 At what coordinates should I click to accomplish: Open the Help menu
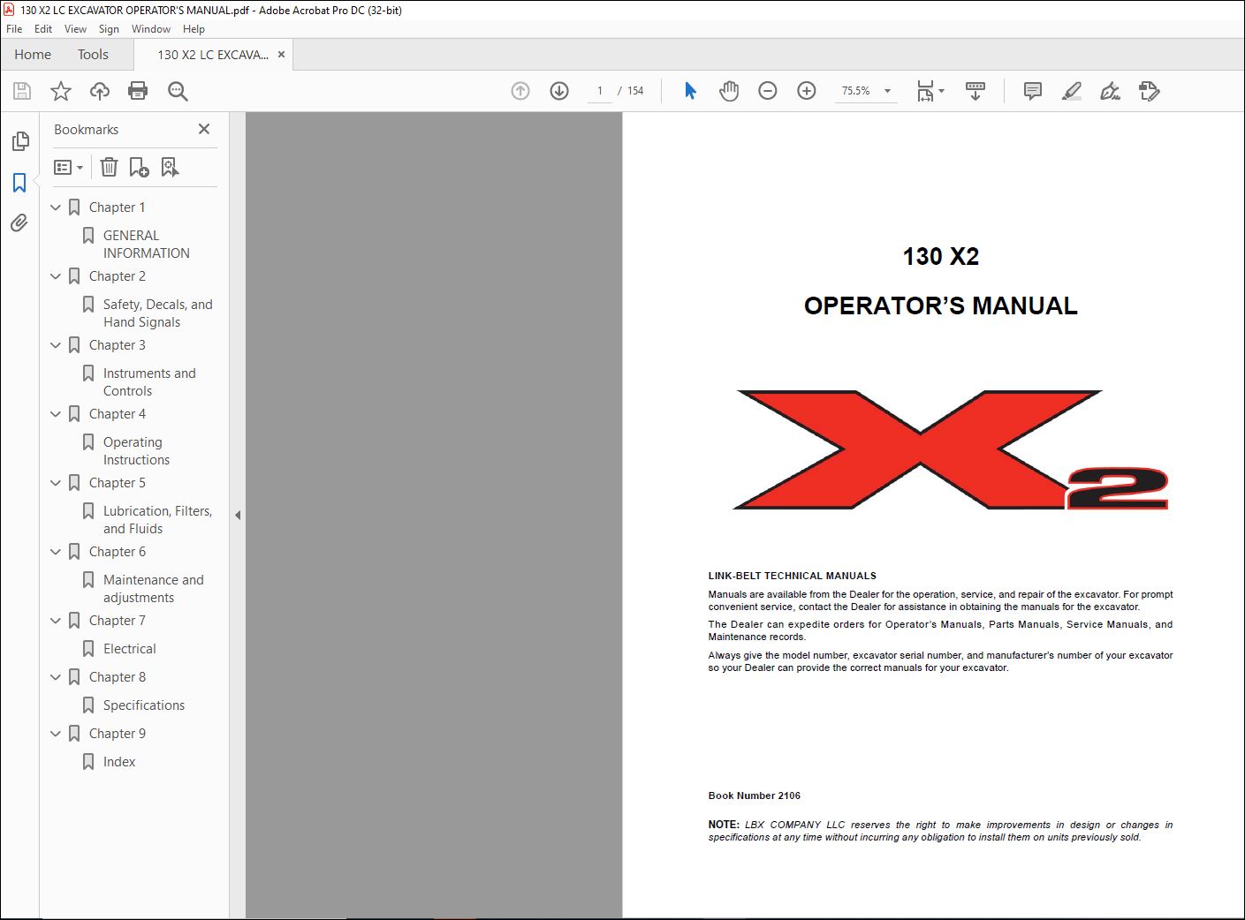coord(194,29)
